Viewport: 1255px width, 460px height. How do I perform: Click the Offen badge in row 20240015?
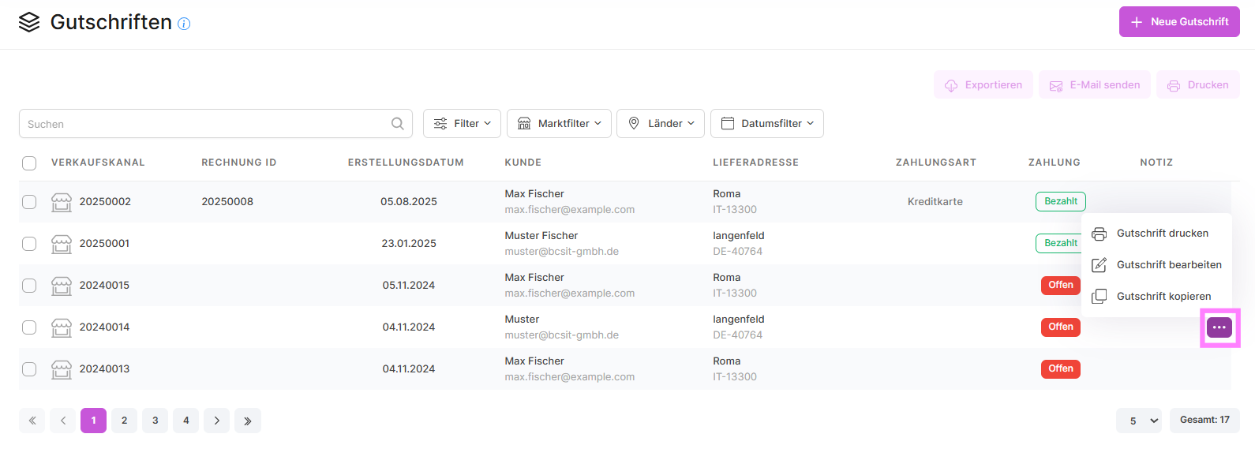(x=1061, y=285)
